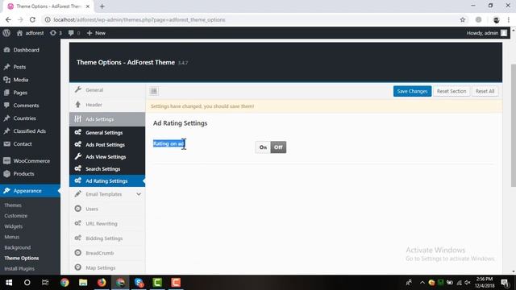
Task: Open the Widgets submenu link
Action: 14,226
